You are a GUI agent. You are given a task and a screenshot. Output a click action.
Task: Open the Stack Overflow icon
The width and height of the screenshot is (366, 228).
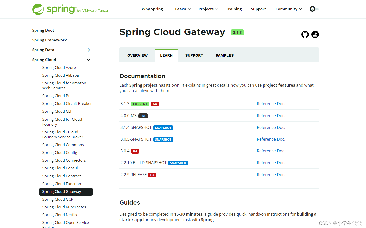(315, 34)
